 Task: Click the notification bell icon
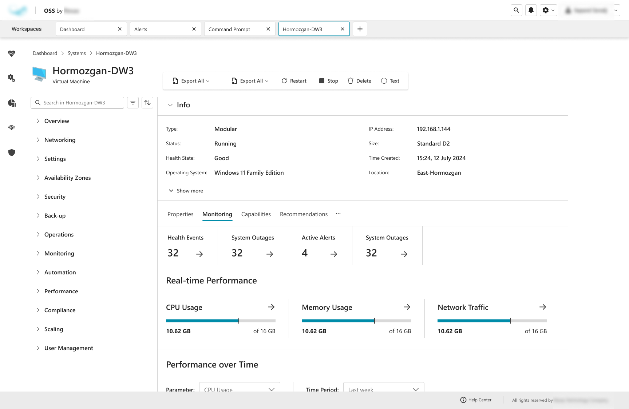pyautogui.click(x=531, y=11)
